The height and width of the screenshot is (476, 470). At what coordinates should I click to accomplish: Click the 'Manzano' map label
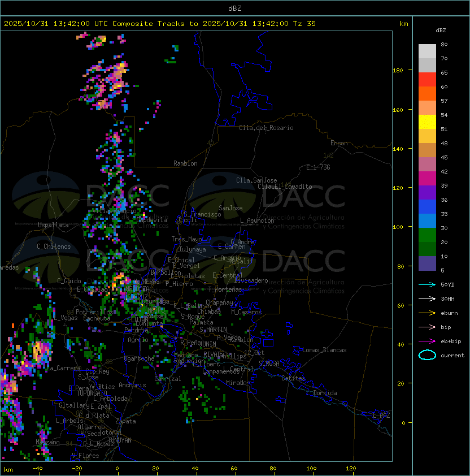[x=47, y=442]
